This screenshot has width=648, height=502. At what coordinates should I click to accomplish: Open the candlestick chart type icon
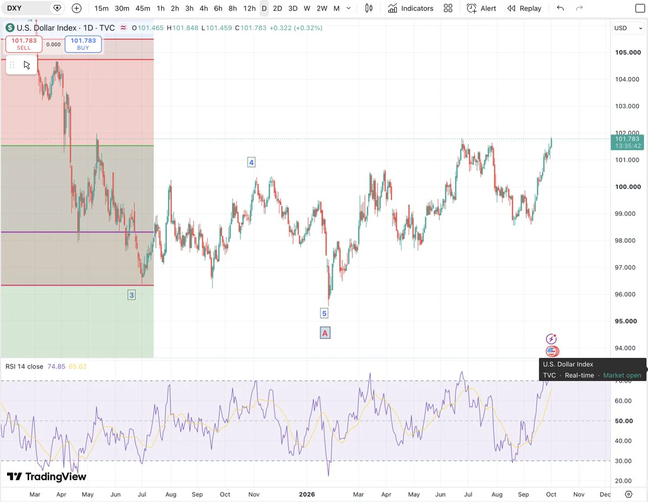click(369, 8)
